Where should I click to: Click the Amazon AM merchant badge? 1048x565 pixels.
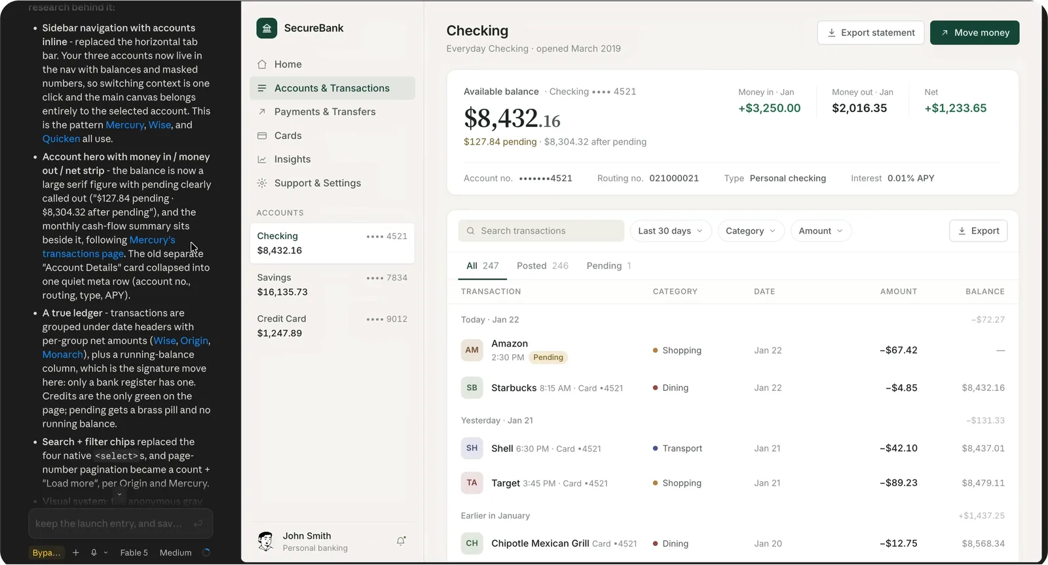tap(472, 350)
